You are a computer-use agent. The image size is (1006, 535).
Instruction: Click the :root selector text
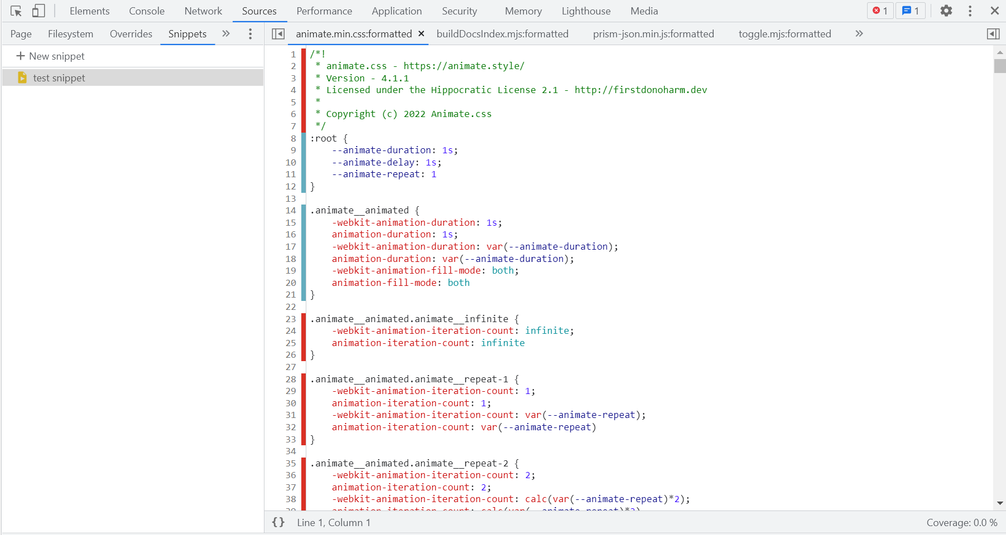click(324, 138)
